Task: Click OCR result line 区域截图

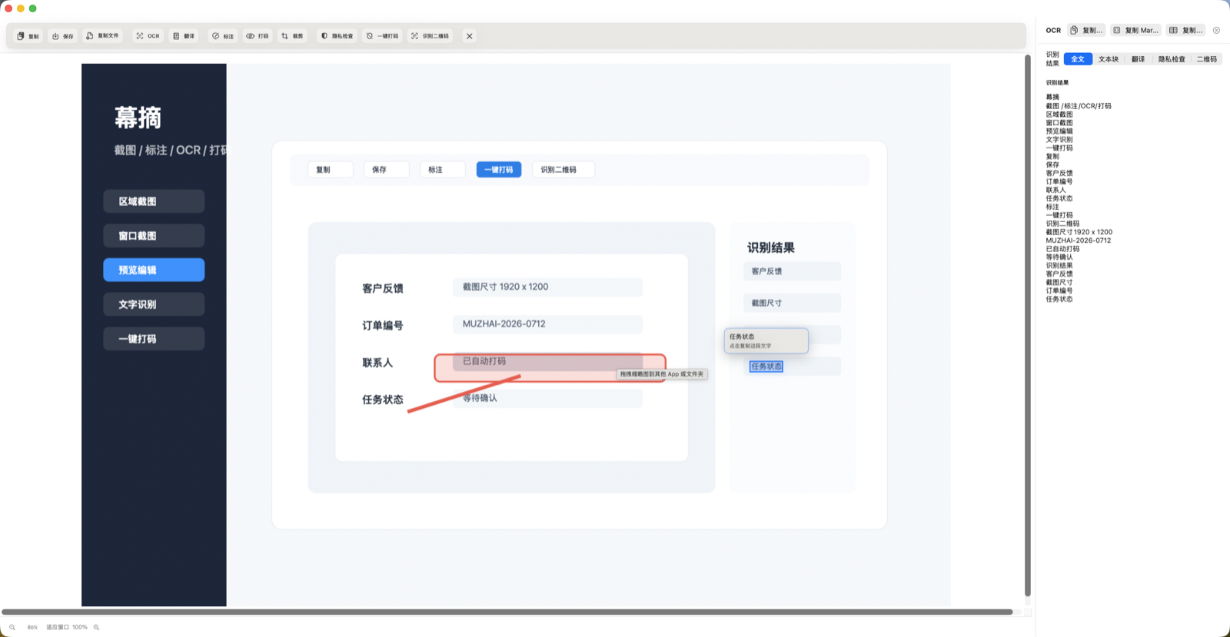Action: [x=1059, y=114]
